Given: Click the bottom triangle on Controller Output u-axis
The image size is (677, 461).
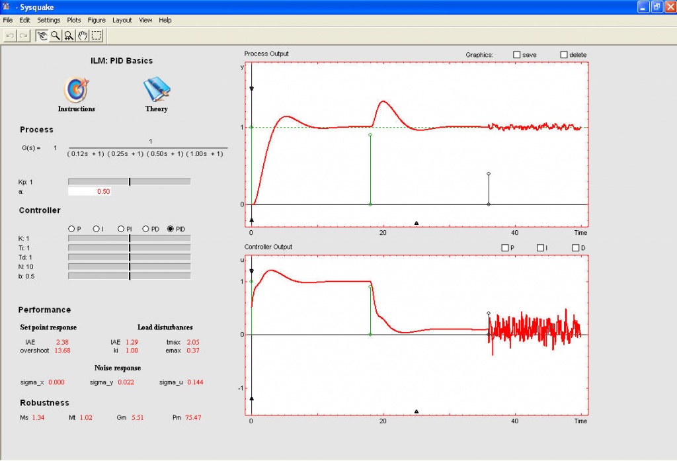Looking at the screenshot, I should [x=251, y=398].
